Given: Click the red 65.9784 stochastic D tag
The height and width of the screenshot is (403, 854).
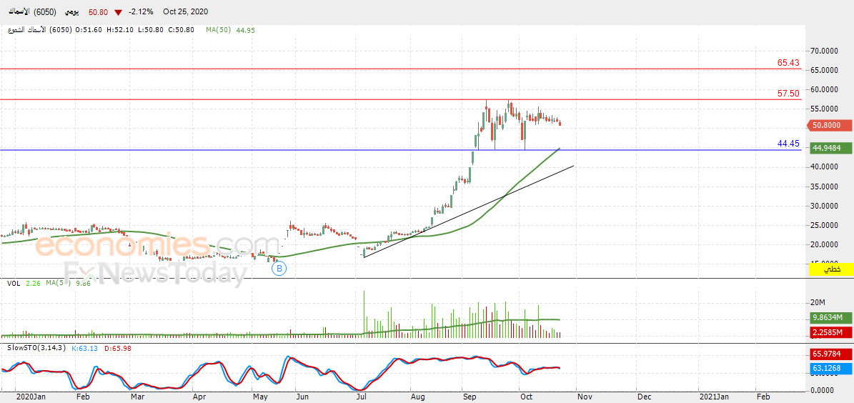Looking at the screenshot, I should point(830,354).
